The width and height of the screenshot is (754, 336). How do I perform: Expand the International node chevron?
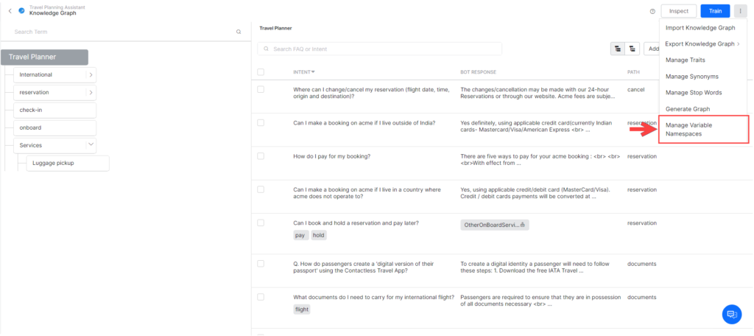pos(91,74)
